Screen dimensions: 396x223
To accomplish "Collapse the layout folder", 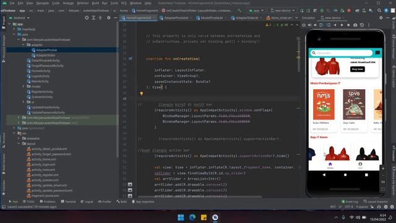I will 19,144.
